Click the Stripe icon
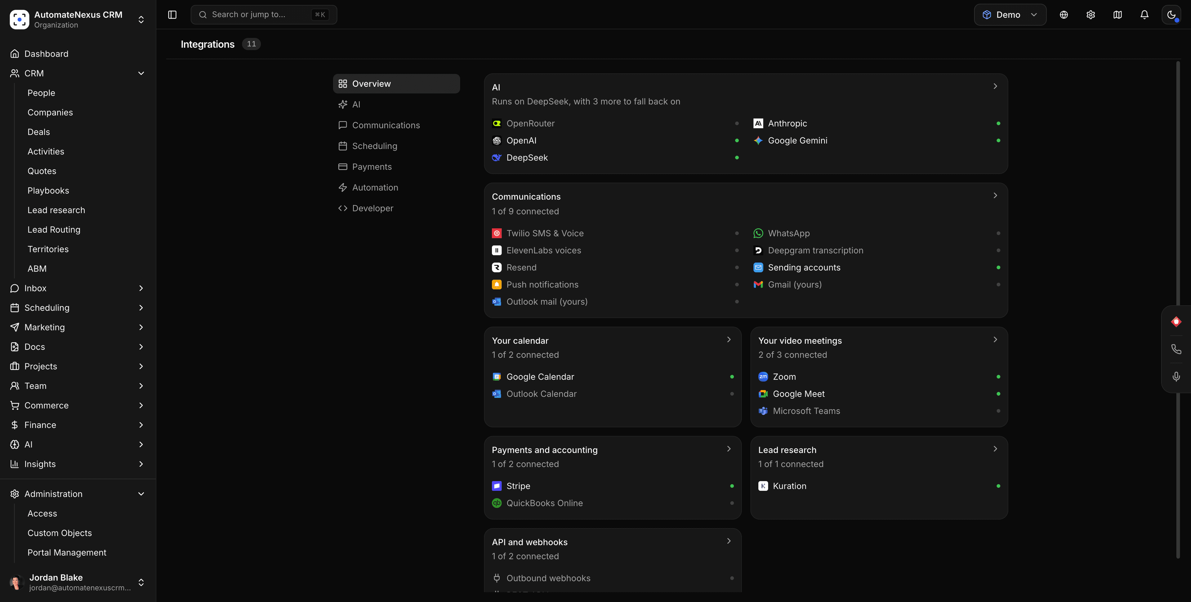 pos(497,486)
